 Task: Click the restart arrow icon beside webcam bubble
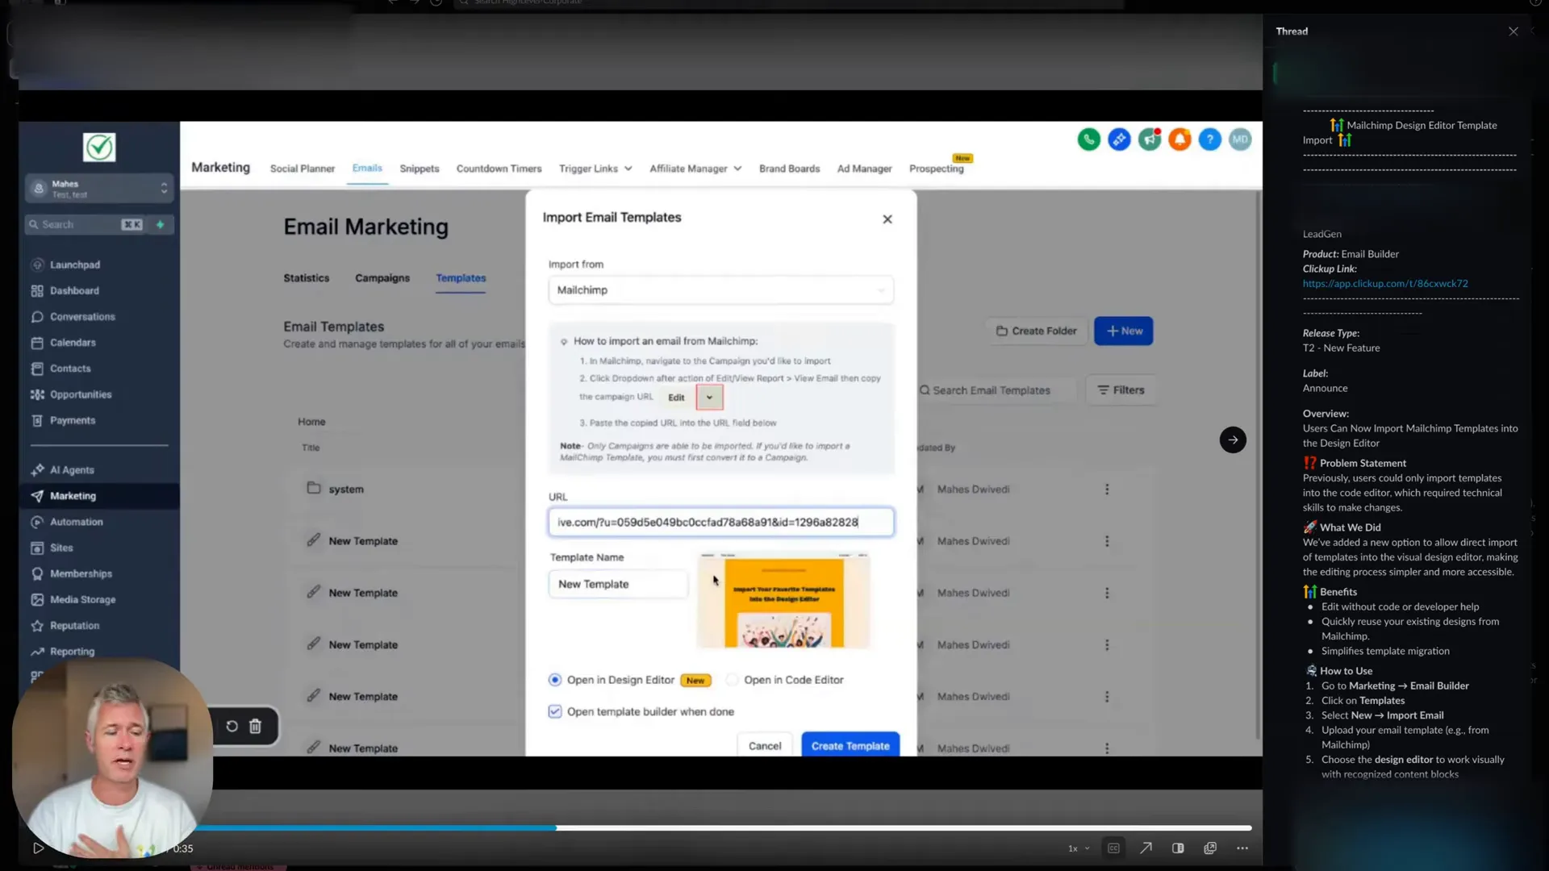[232, 726]
